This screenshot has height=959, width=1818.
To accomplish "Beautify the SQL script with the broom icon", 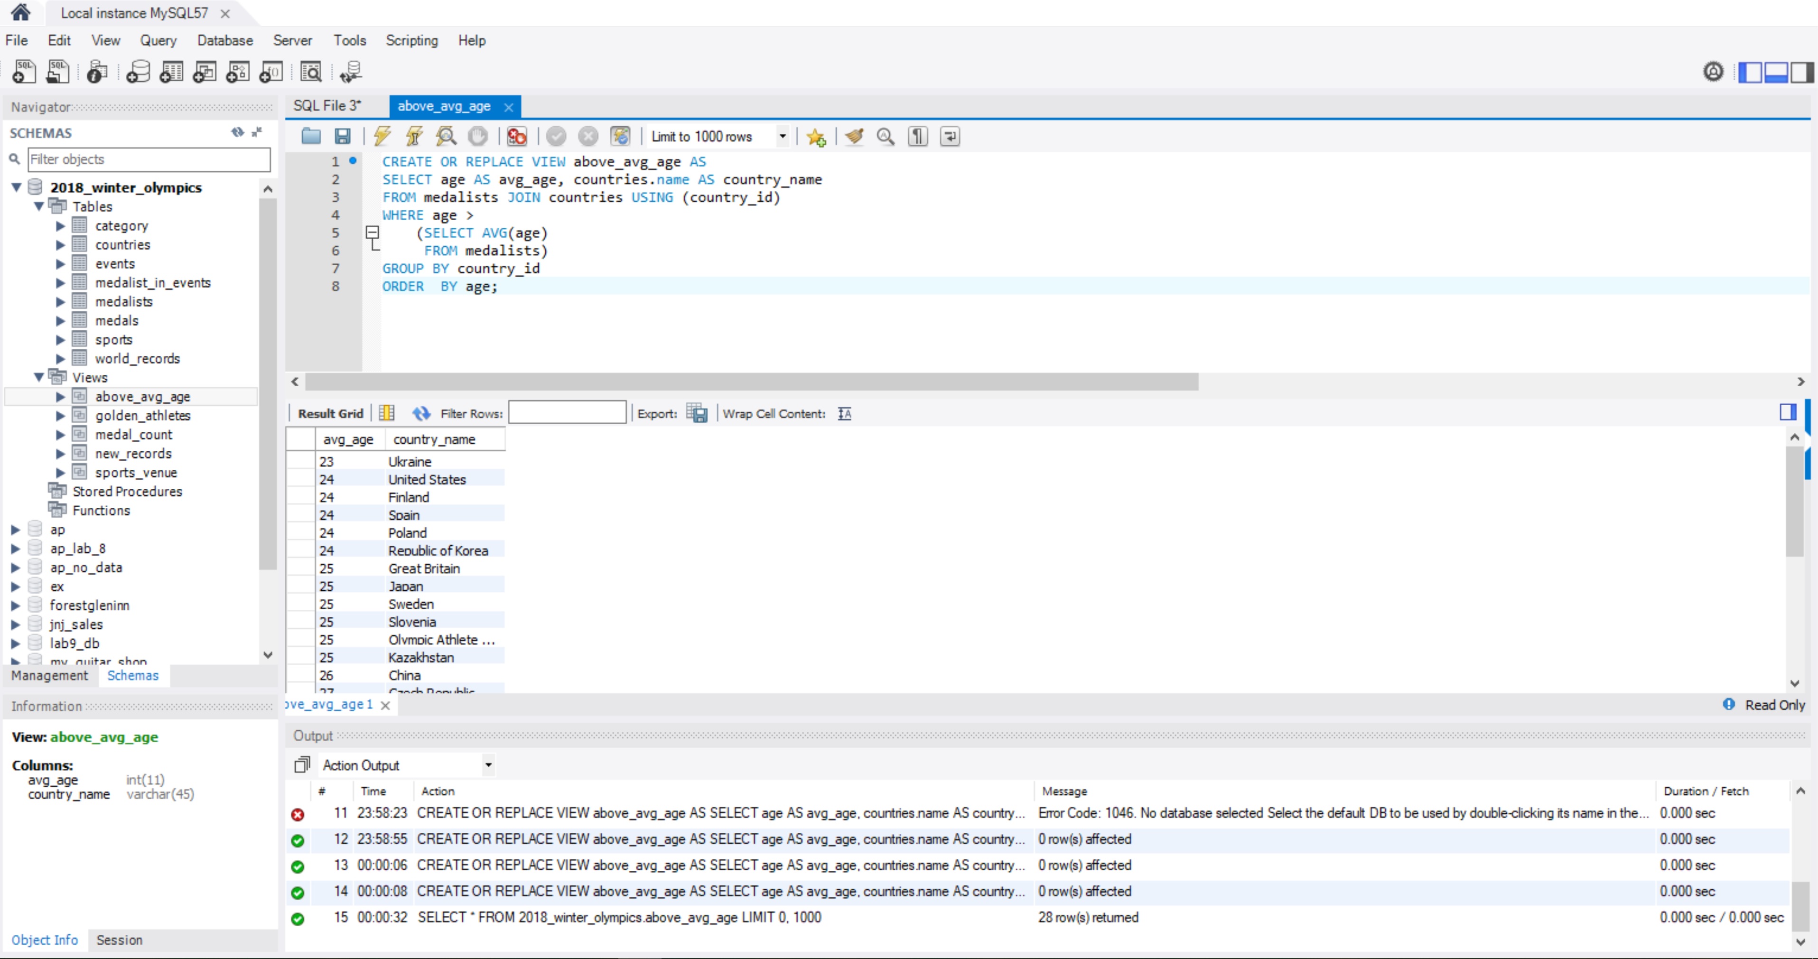I will [854, 136].
